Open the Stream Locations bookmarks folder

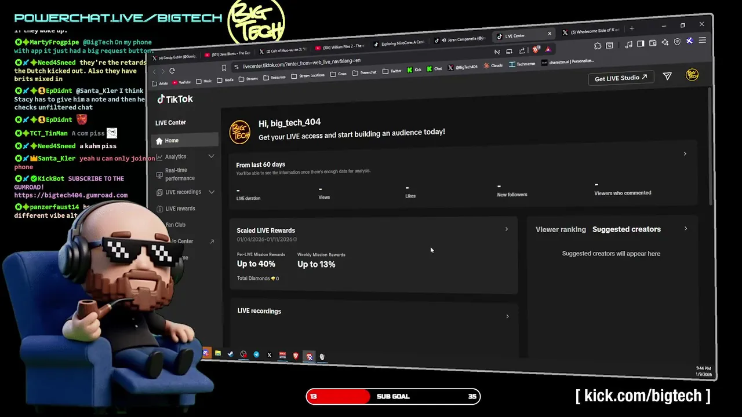tap(308, 76)
